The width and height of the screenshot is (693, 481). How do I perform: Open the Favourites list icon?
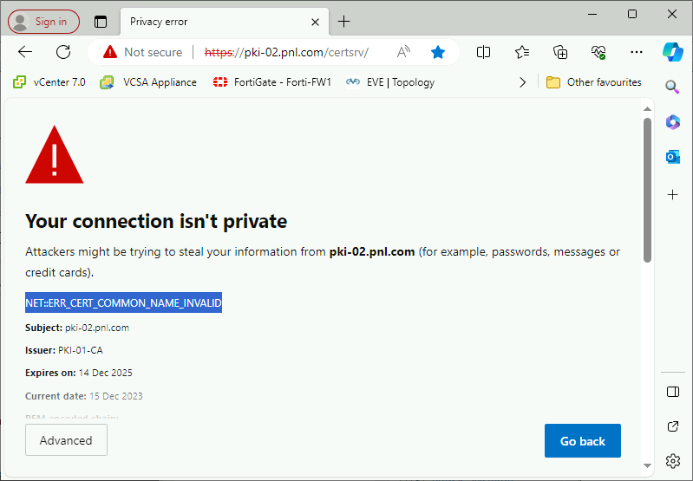tap(522, 52)
